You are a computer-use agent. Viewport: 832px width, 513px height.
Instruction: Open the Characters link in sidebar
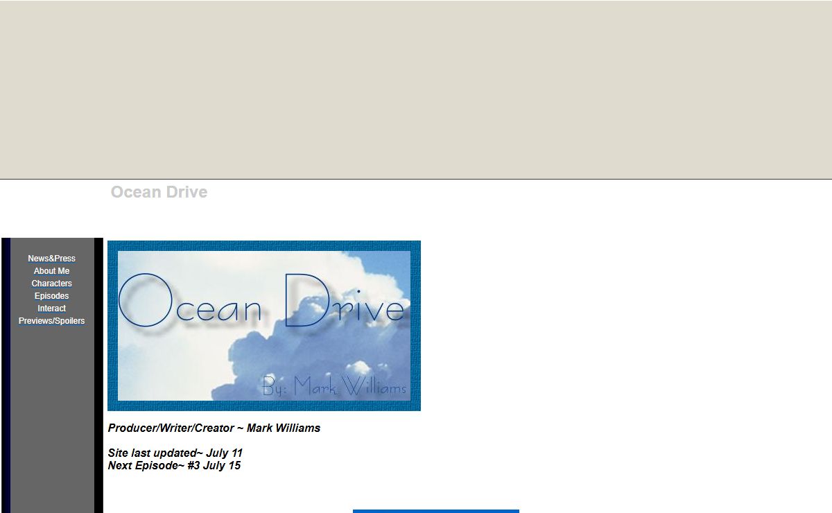[x=51, y=284]
